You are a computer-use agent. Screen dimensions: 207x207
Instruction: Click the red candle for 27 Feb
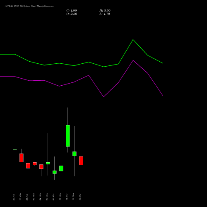(28, 166)
